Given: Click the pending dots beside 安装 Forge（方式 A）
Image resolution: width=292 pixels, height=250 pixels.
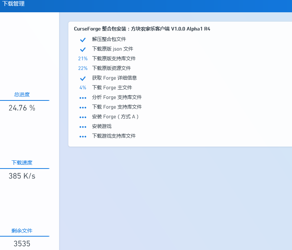Looking at the screenshot, I should 83,117.
